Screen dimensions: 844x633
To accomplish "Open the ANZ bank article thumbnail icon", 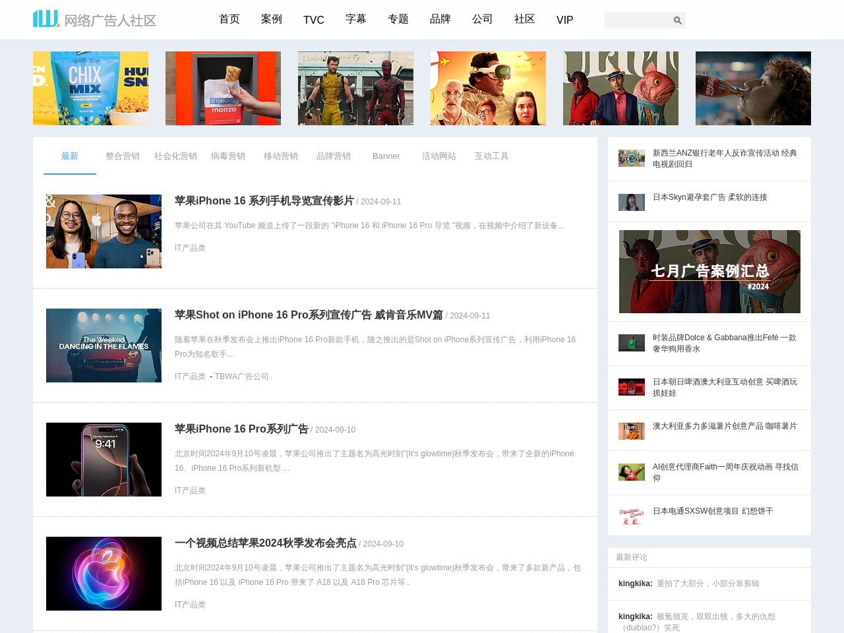I will [x=631, y=158].
